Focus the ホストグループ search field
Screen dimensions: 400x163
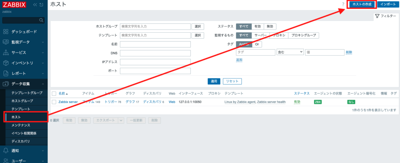coord(155,26)
